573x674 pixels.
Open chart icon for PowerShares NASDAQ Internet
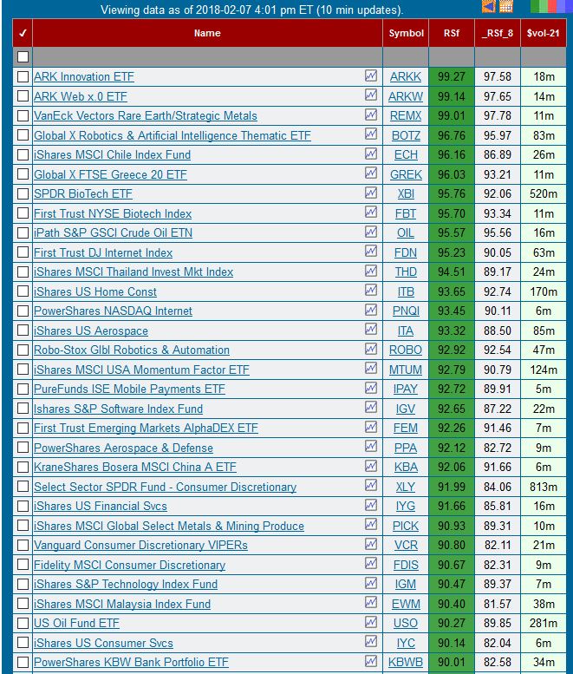(371, 310)
